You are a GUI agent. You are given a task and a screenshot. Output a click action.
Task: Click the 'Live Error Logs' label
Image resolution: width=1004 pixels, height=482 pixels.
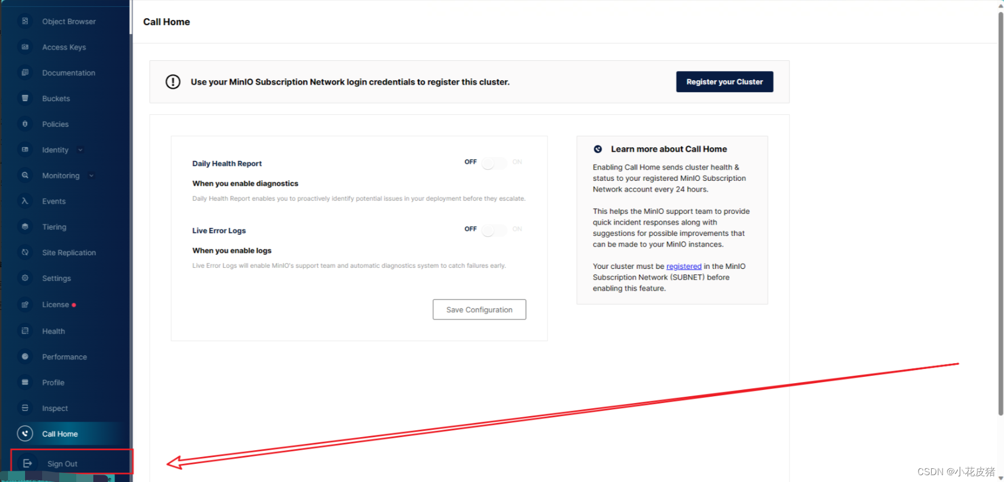pyautogui.click(x=219, y=231)
